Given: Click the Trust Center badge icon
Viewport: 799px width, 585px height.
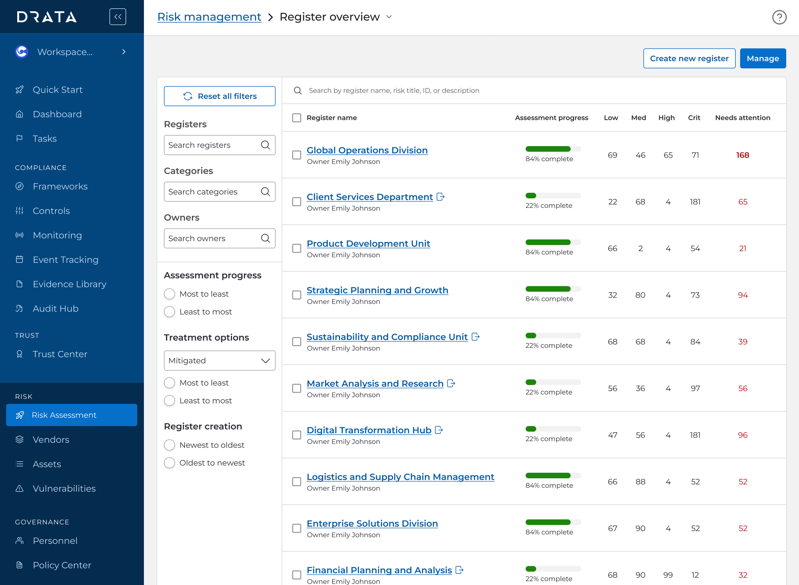Looking at the screenshot, I should pos(19,354).
